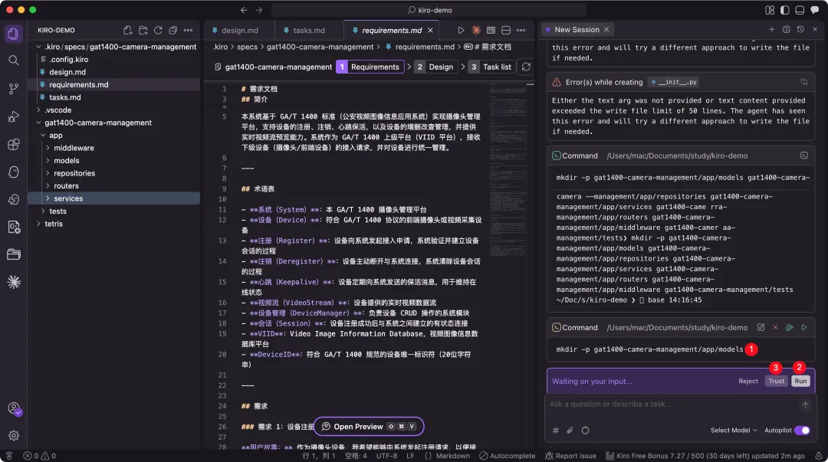
Task: Click the kiro-demo title search box
Action: tap(429, 10)
